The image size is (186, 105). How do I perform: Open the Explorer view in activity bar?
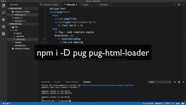point(3,6)
